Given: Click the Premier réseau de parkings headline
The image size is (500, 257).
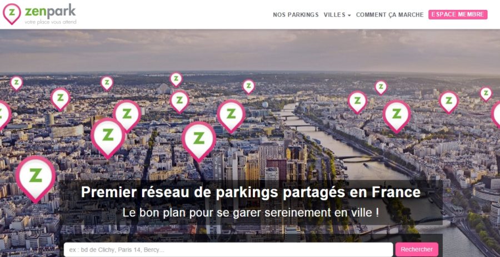Looking at the screenshot, I should 251,192.
